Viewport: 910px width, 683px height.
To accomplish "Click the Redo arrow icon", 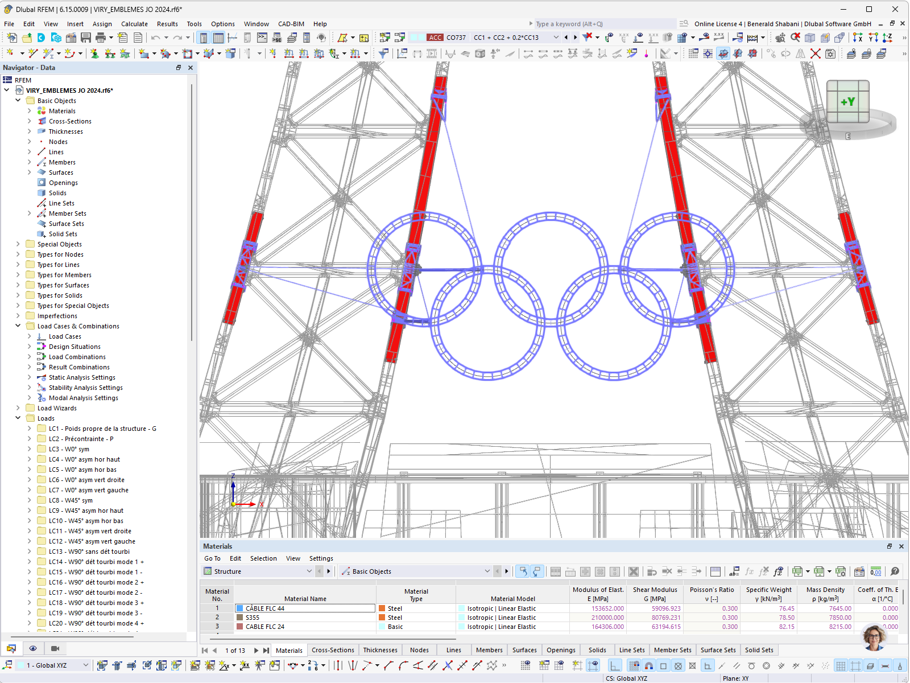I will (x=177, y=38).
